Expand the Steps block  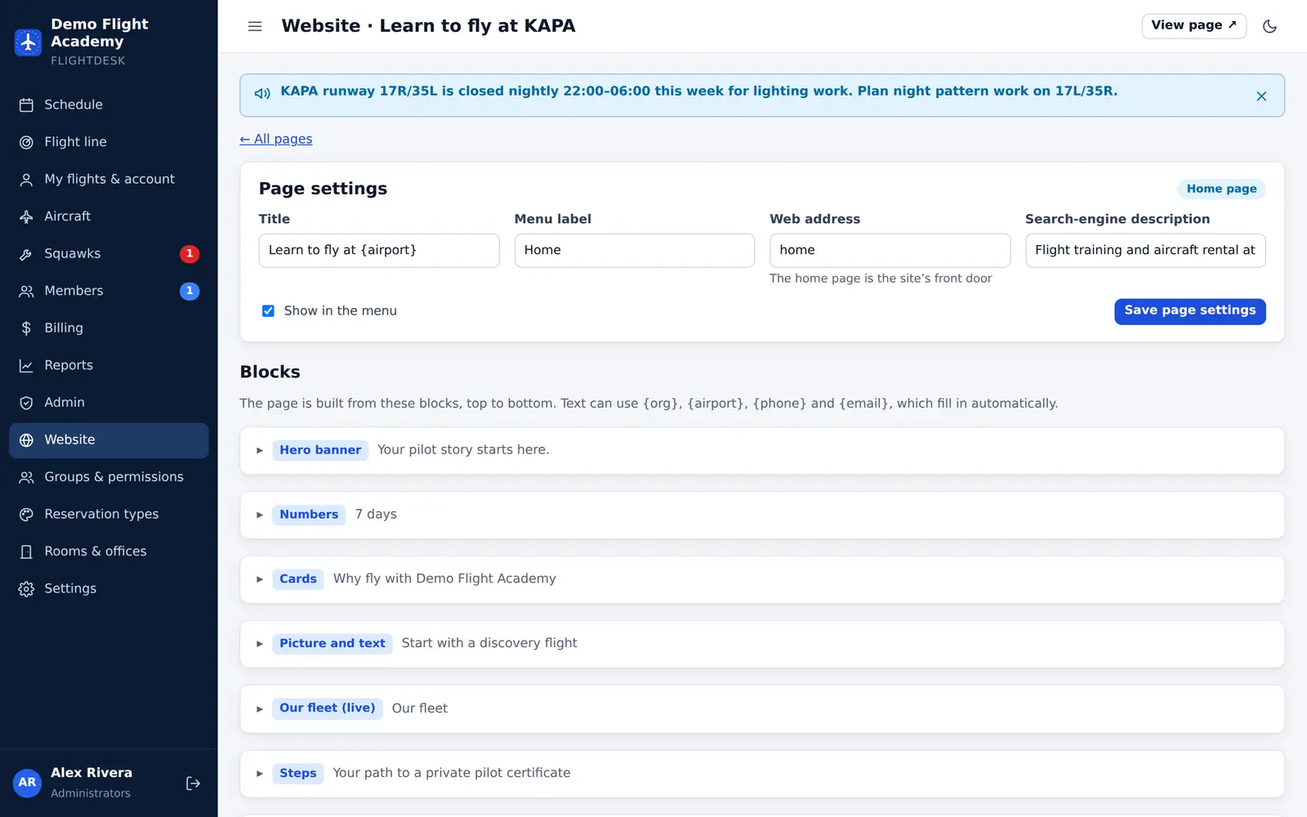point(260,773)
